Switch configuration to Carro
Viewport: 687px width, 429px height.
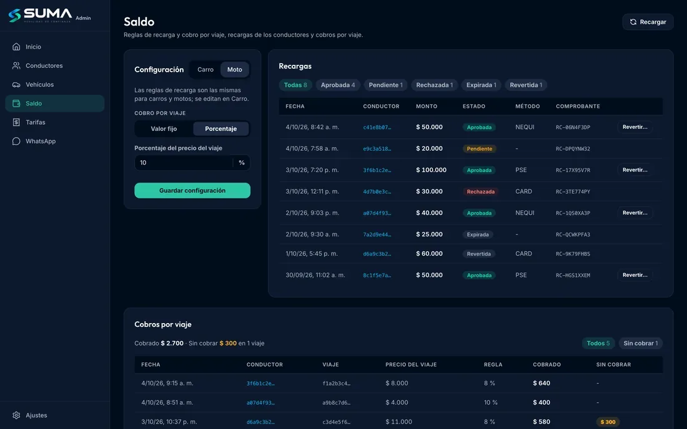pos(205,70)
